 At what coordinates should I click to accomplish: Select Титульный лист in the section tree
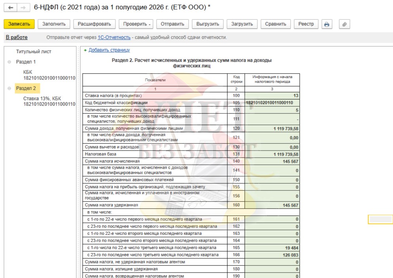[34, 52]
